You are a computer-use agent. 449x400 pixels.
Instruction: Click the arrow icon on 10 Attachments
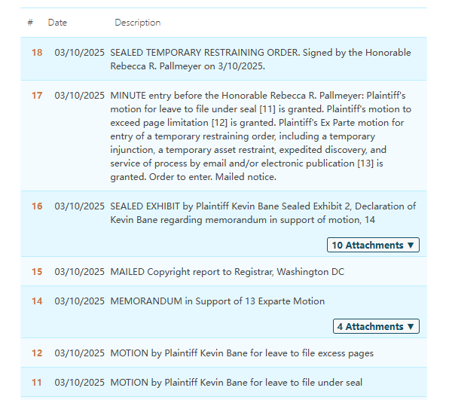point(411,246)
